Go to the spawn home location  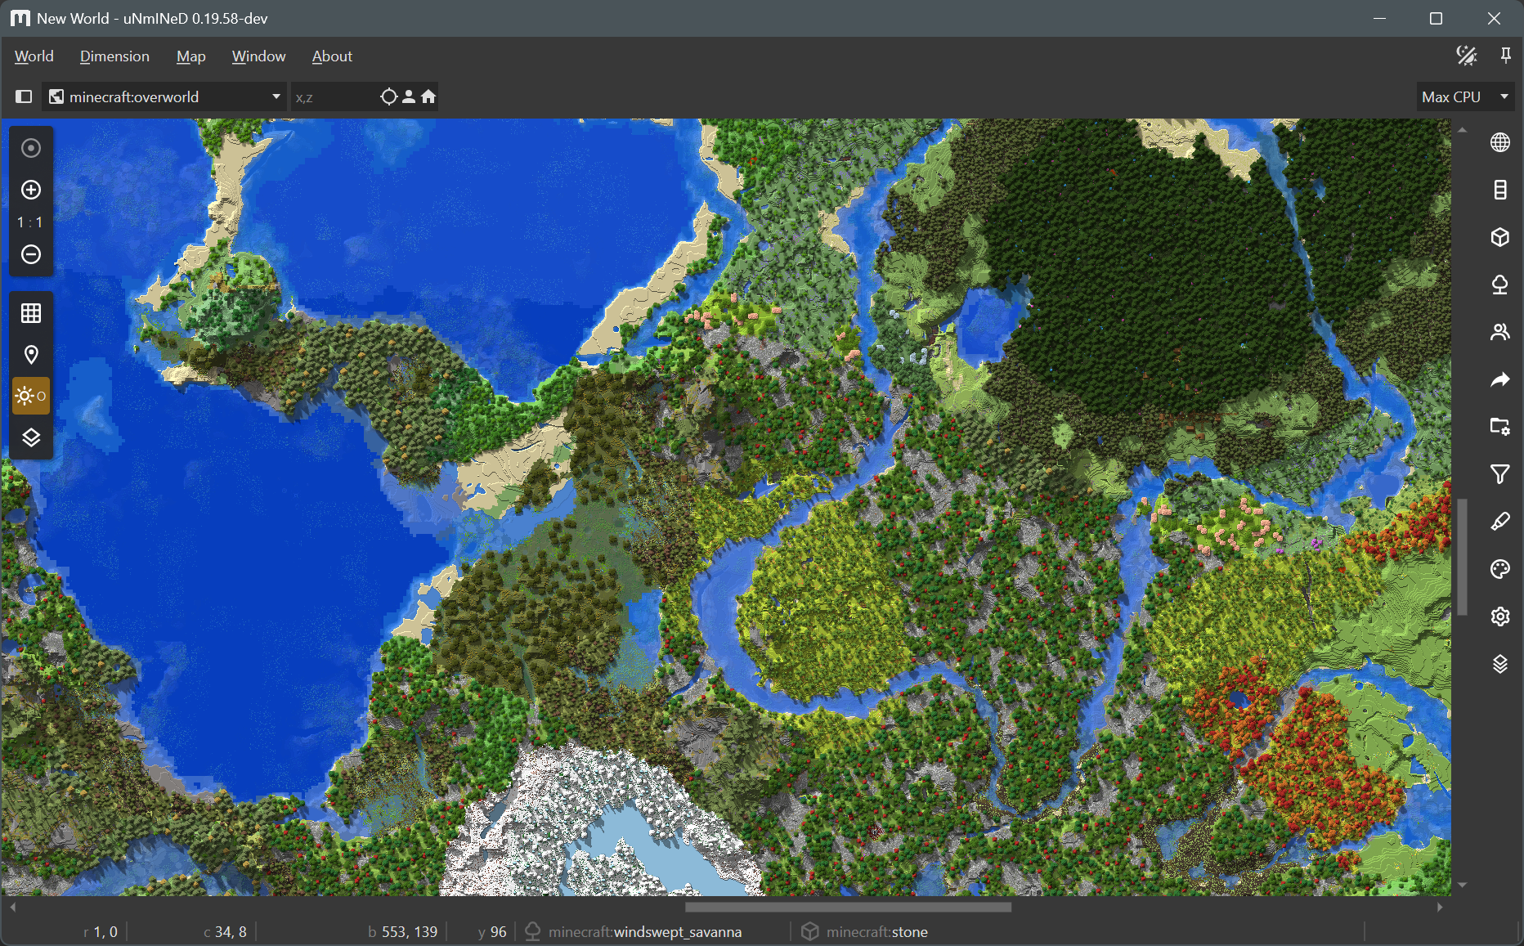click(x=428, y=96)
